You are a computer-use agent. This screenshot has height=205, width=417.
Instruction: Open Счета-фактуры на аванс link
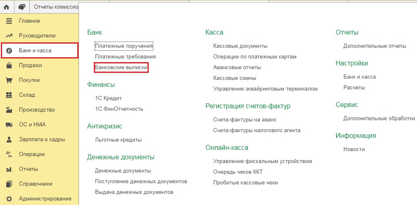pyautogui.click(x=245, y=120)
